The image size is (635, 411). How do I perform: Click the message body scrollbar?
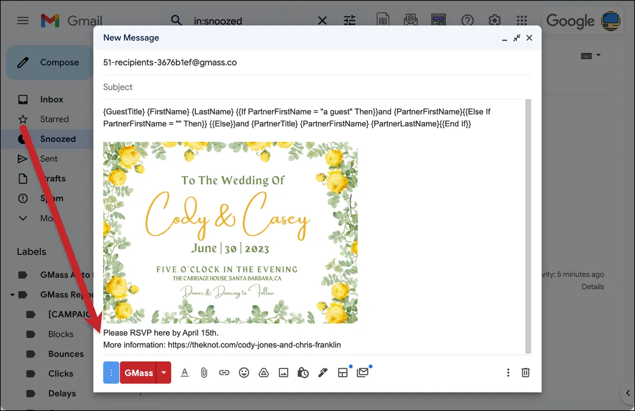click(528, 226)
